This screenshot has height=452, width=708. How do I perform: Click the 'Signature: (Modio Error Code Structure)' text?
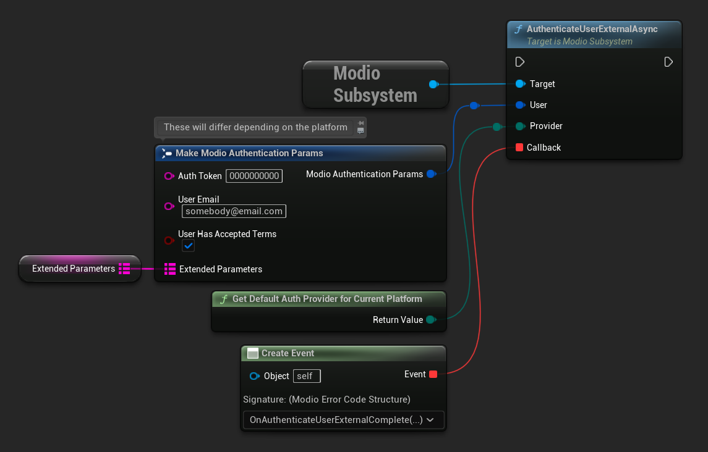pos(327,400)
